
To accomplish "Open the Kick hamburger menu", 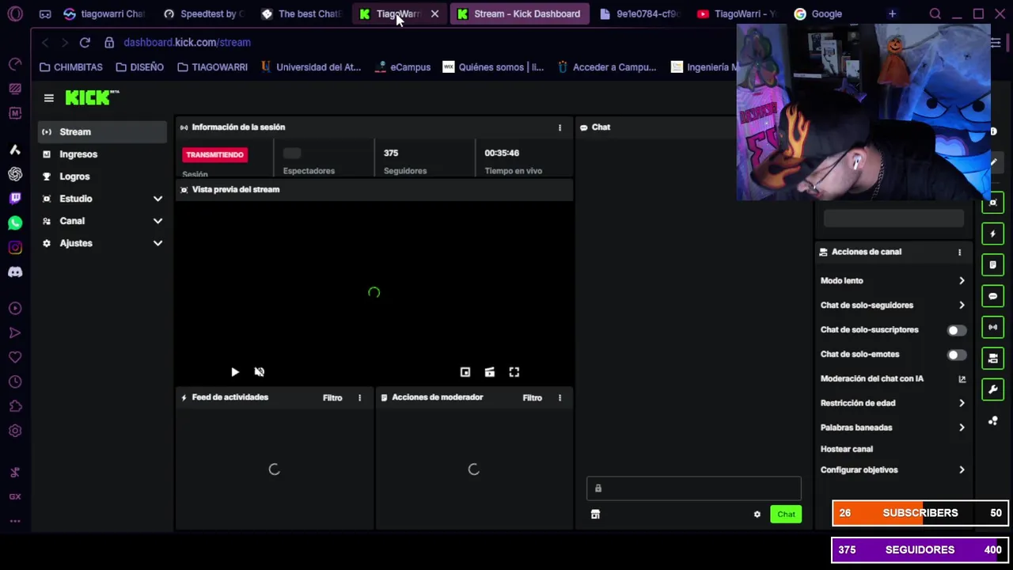I will 49,98.
